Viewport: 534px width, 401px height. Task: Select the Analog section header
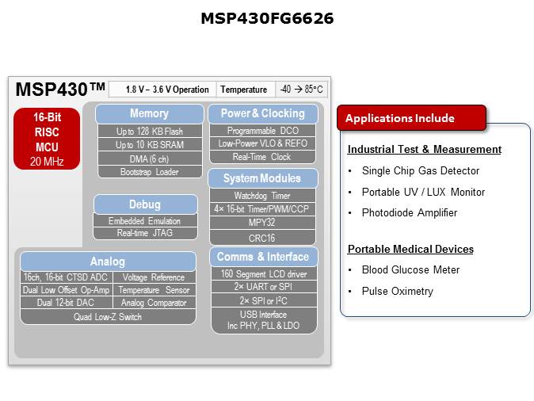pos(108,262)
